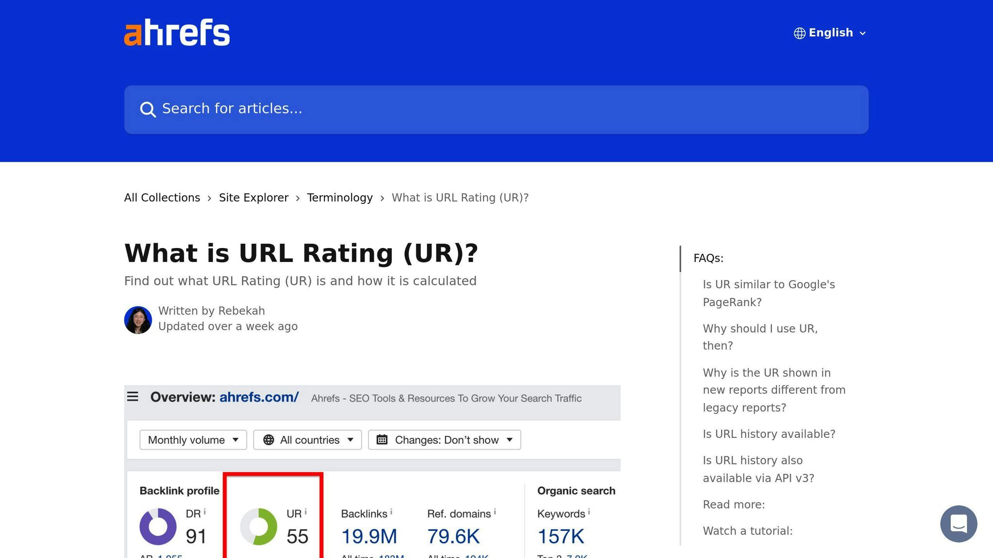
Task: Click the UR info icon
Action: pyautogui.click(x=305, y=511)
